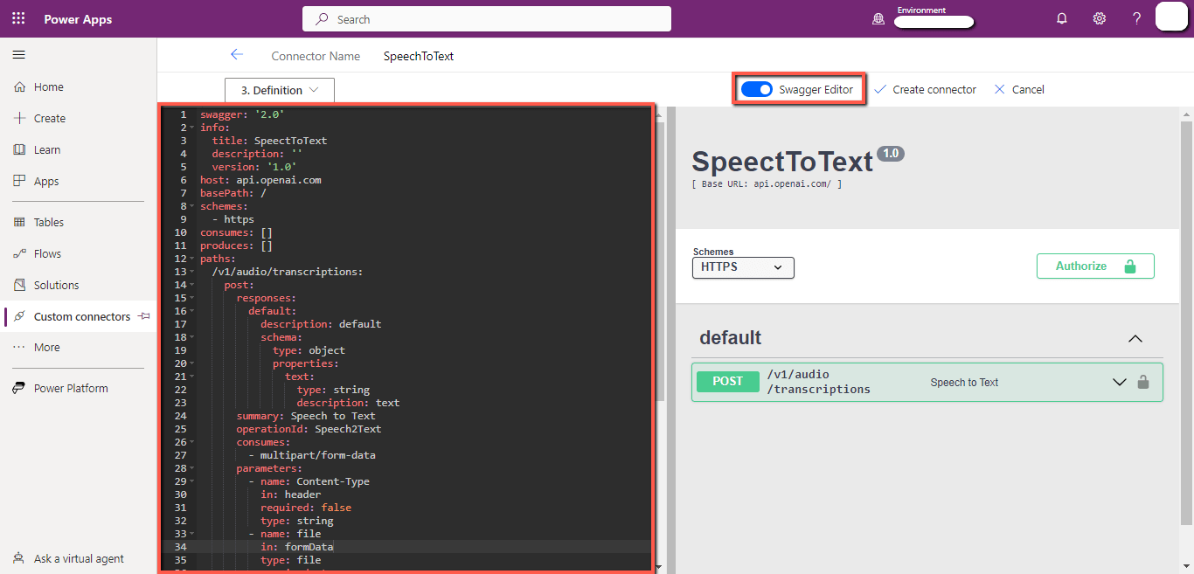Screen dimensions: 1194x574
Task: Collapse the default operations section
Action: click(1135, 338)
